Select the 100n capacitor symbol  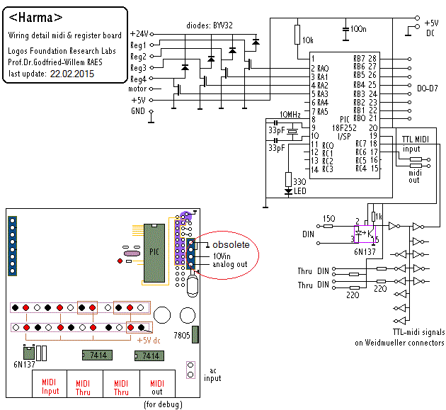point(344,30)
